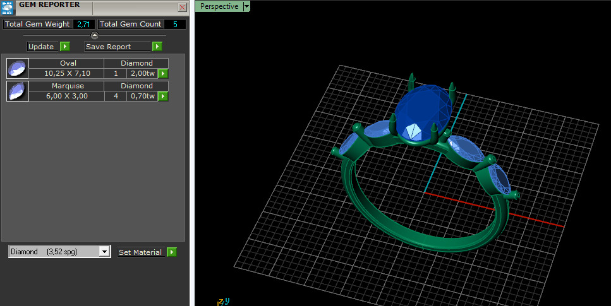Click the Marquise row Diamond material cell

[x=136, y=86]
